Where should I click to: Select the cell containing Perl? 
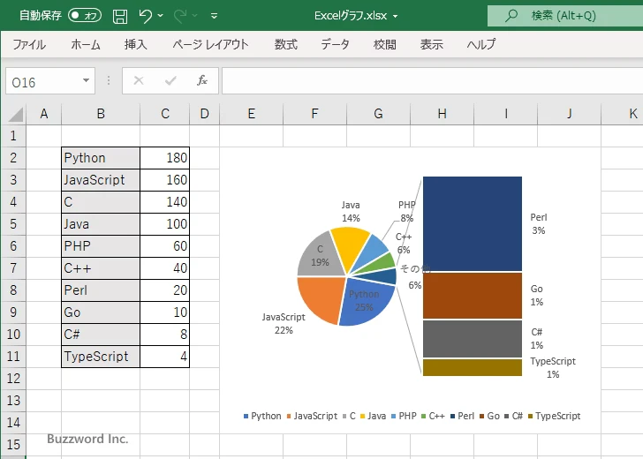coord(101,290)
